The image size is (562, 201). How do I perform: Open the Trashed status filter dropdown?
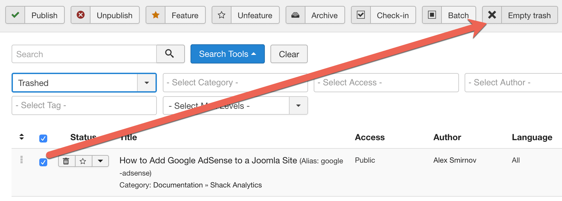[x=147, y=83]
